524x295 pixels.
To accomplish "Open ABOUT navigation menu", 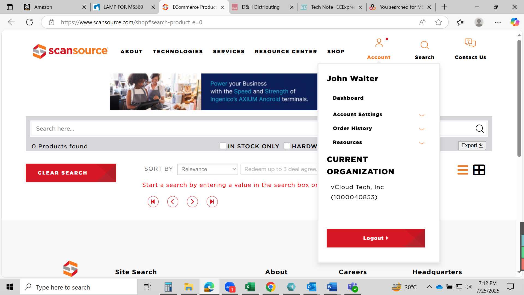I will pos(132,52).
